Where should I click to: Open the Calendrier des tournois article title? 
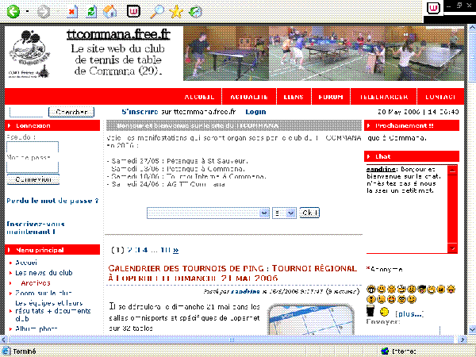232,273
